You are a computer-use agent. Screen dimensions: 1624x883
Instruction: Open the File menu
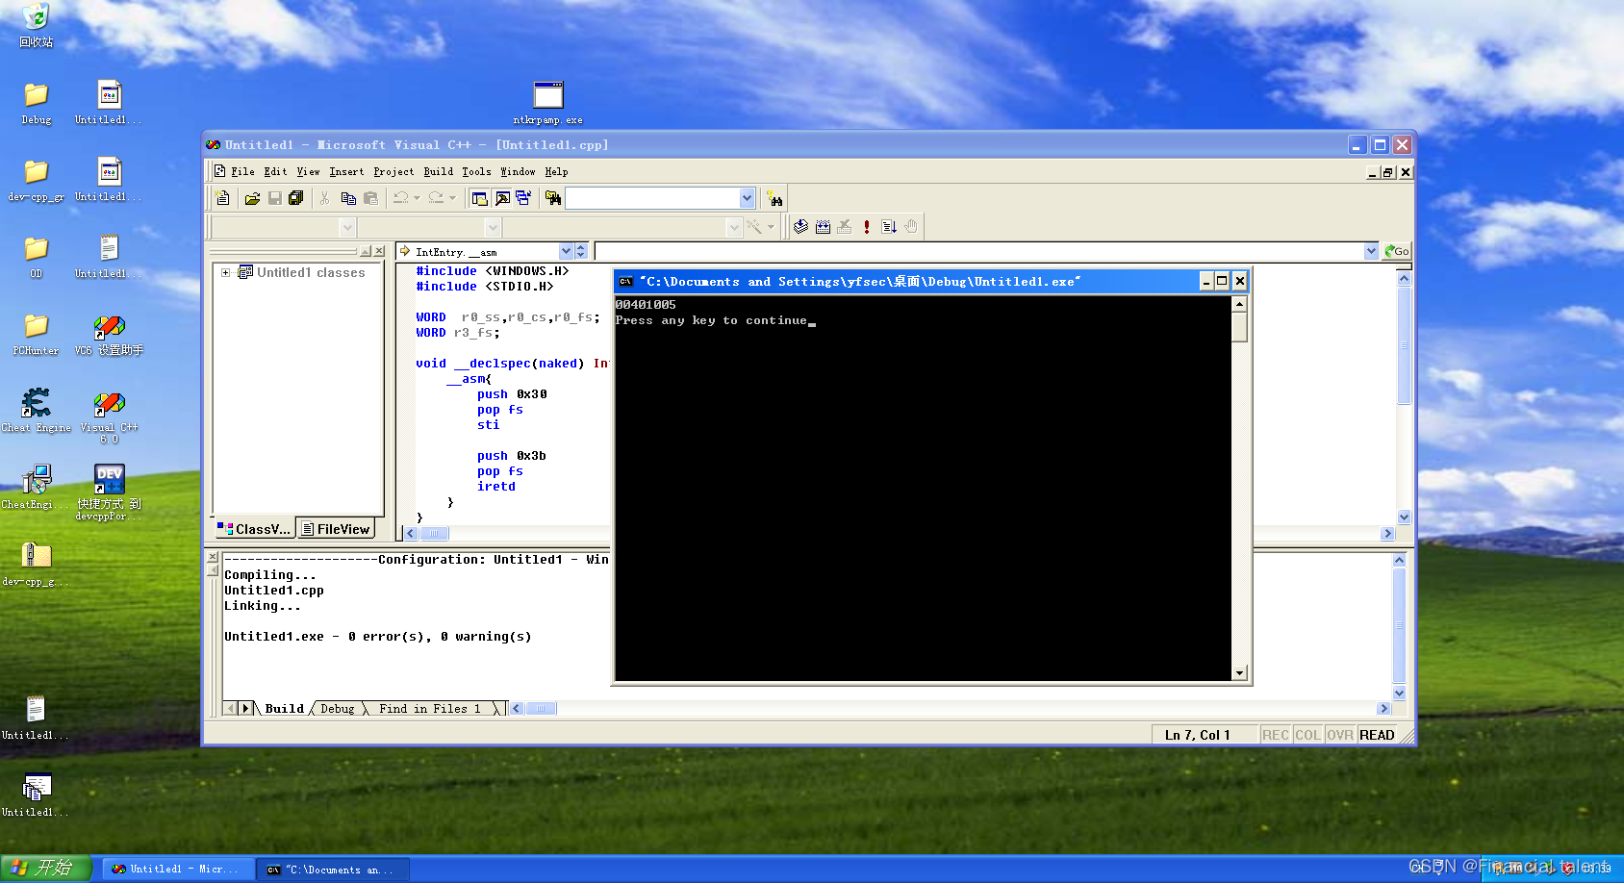(x=242, y=171)
